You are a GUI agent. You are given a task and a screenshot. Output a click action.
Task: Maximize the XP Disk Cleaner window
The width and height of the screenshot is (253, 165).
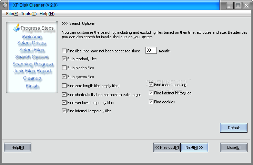point(238,5)
